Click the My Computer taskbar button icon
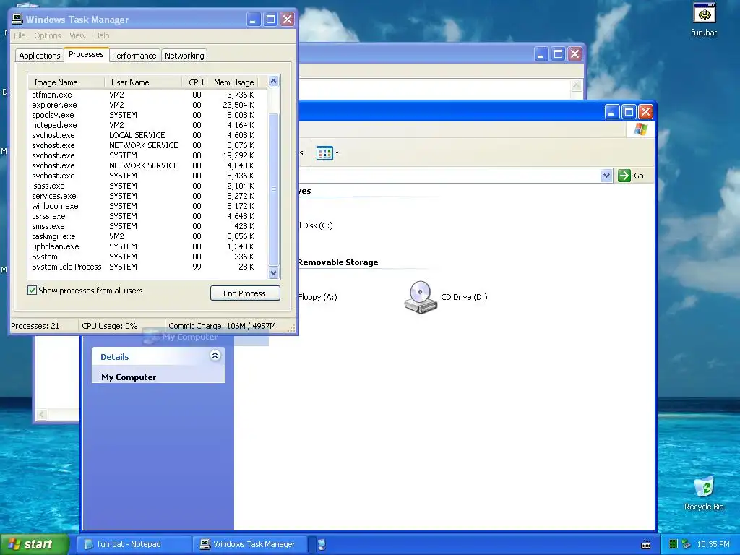 coord(322,544)
